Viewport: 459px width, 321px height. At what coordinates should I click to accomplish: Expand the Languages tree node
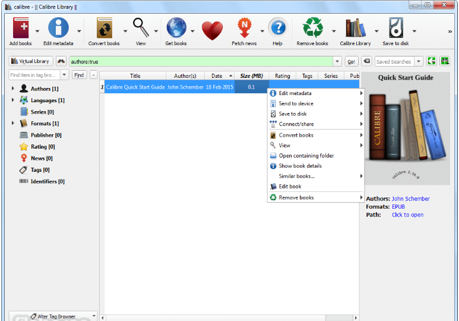pyautogui.click(x=13, y=100)
